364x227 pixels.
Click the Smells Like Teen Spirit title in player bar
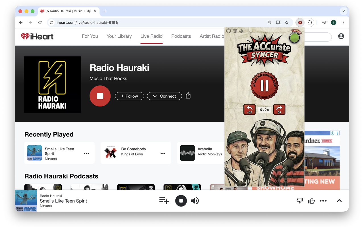pos(63,201)
